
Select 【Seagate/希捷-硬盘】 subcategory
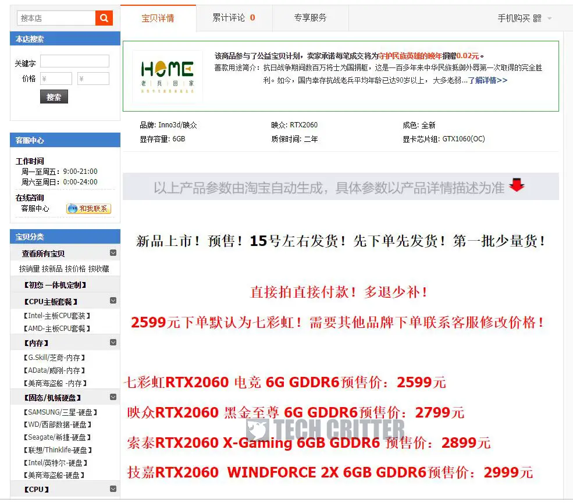point(57,437)
